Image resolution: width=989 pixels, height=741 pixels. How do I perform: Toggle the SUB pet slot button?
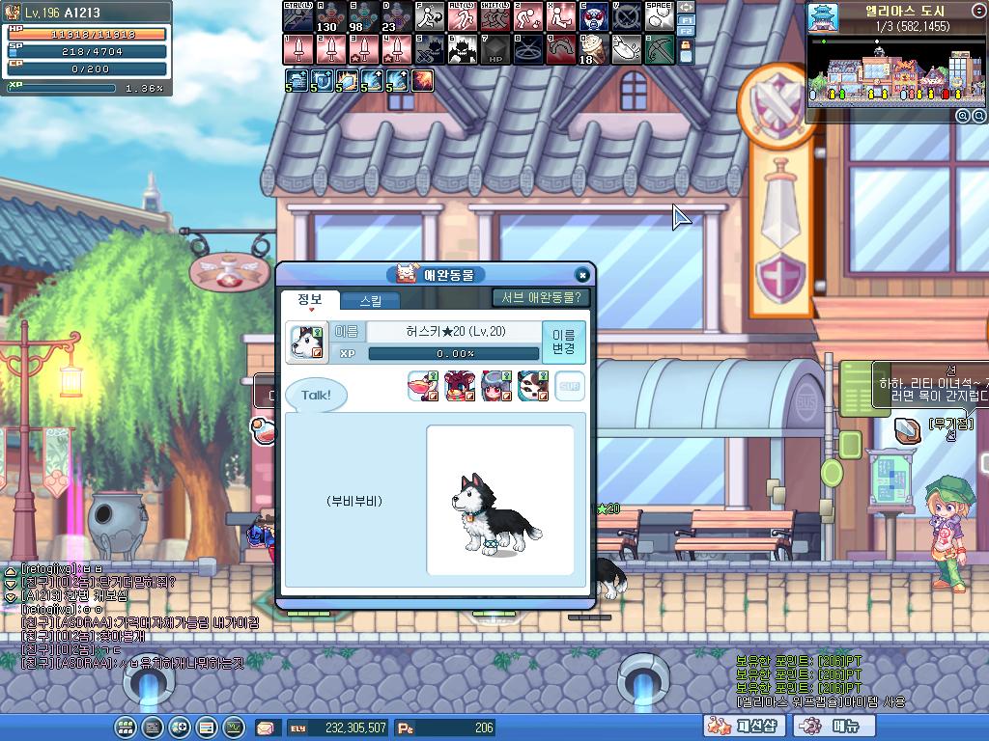tap(570, 386)
